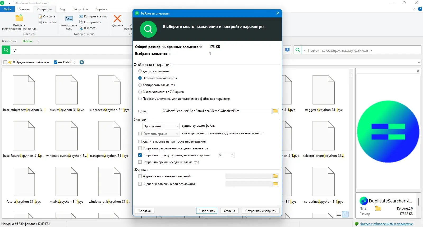
Task: Open folder icon next to 'Путь' in preview
Action: [378, 208]
